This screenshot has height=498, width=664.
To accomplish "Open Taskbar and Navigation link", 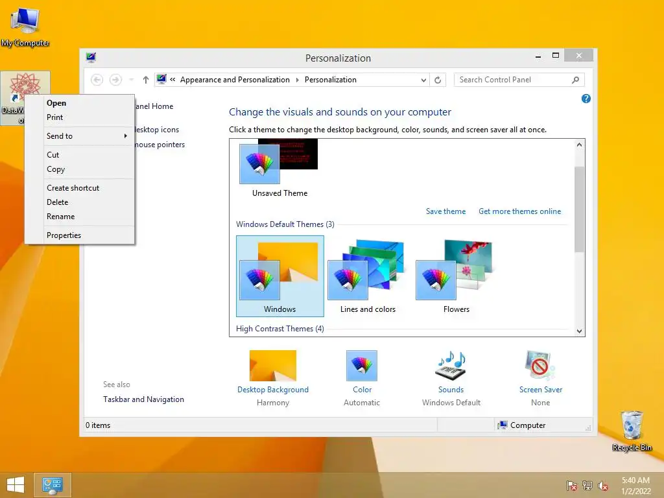I will [x=143, y=399].
